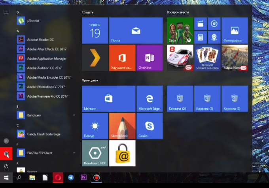The width and height of the screenshot is (269, 188).
Task: Open Adobe Media Encoder CC 2017
Action: 46,77
